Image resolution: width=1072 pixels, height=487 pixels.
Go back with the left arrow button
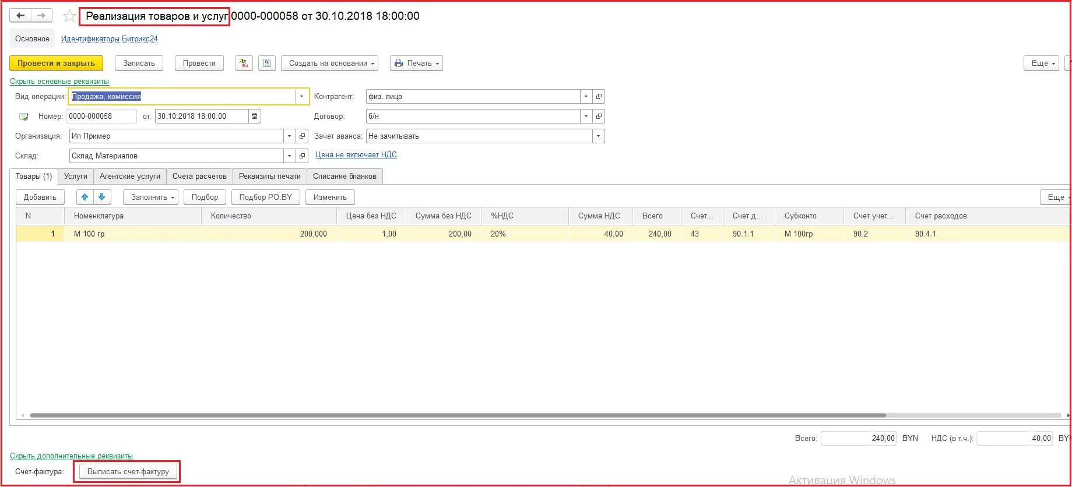pos(20,16)
